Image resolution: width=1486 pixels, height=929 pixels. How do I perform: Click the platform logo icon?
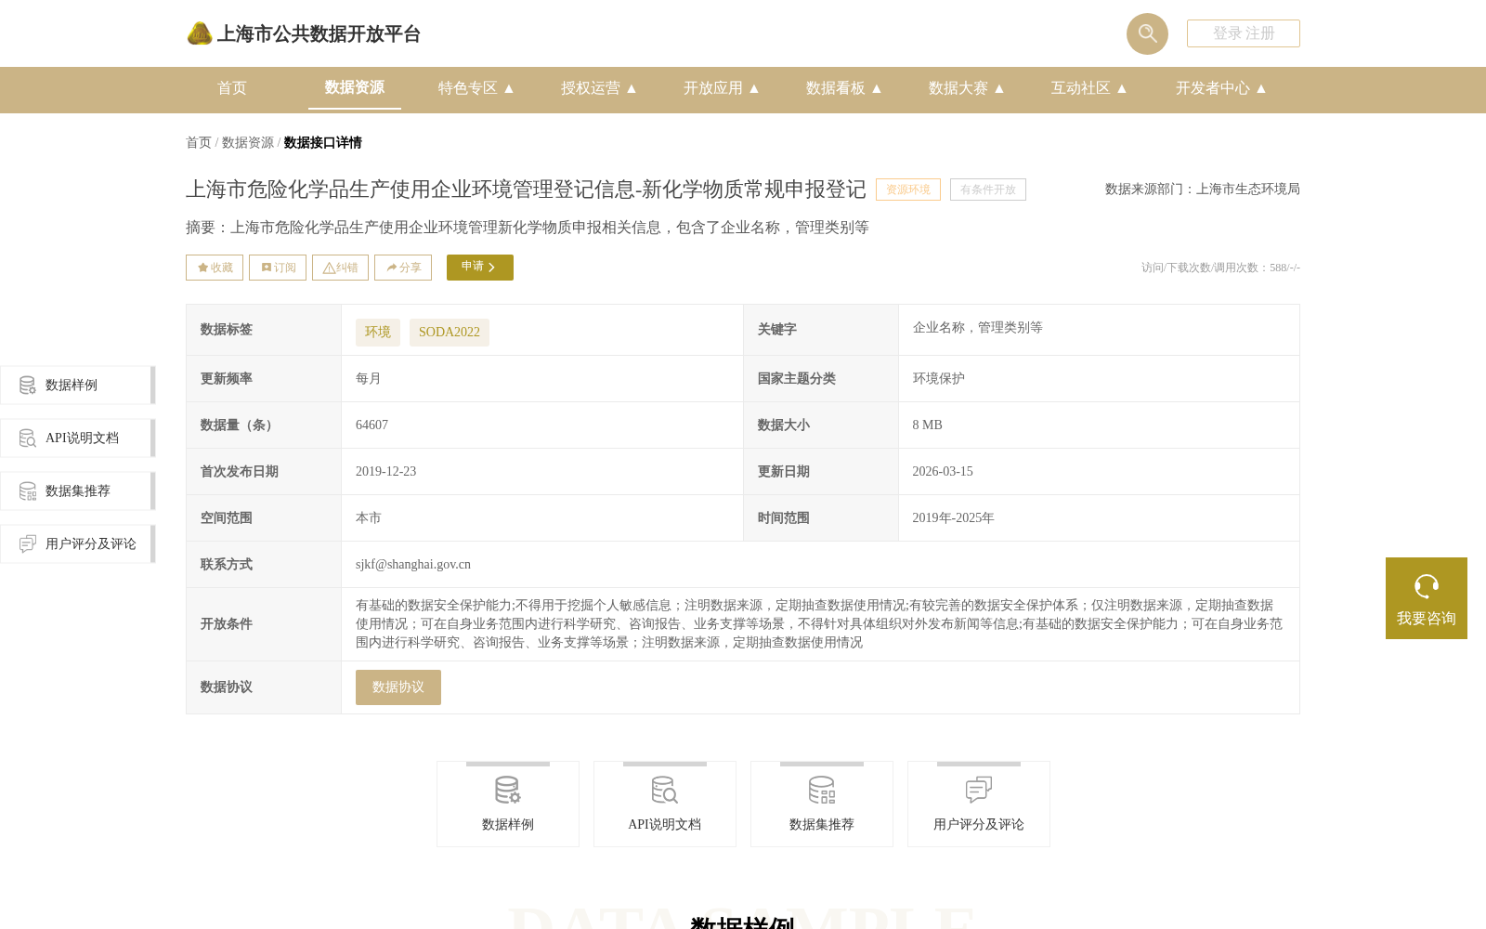[200, 34]
